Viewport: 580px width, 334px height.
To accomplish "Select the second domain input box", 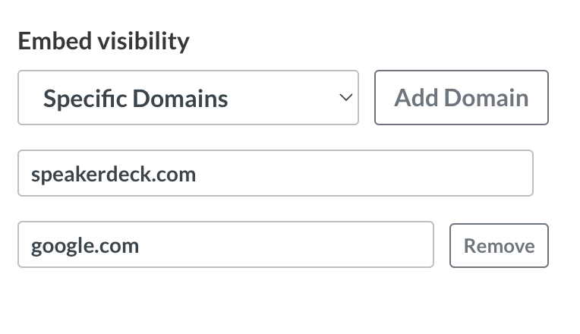I will 225,245.
